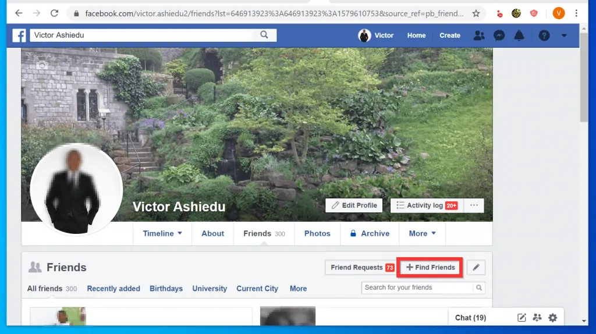Open the Quick Help question mark
596x334 pixels.
544,35
